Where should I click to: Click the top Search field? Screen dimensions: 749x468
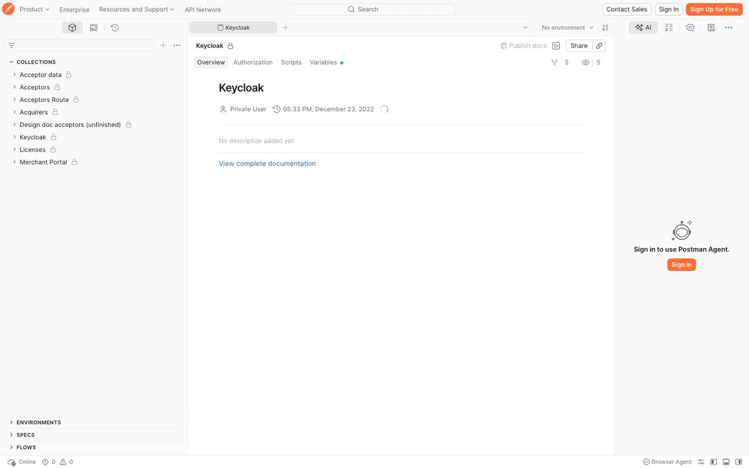point(372,9)
